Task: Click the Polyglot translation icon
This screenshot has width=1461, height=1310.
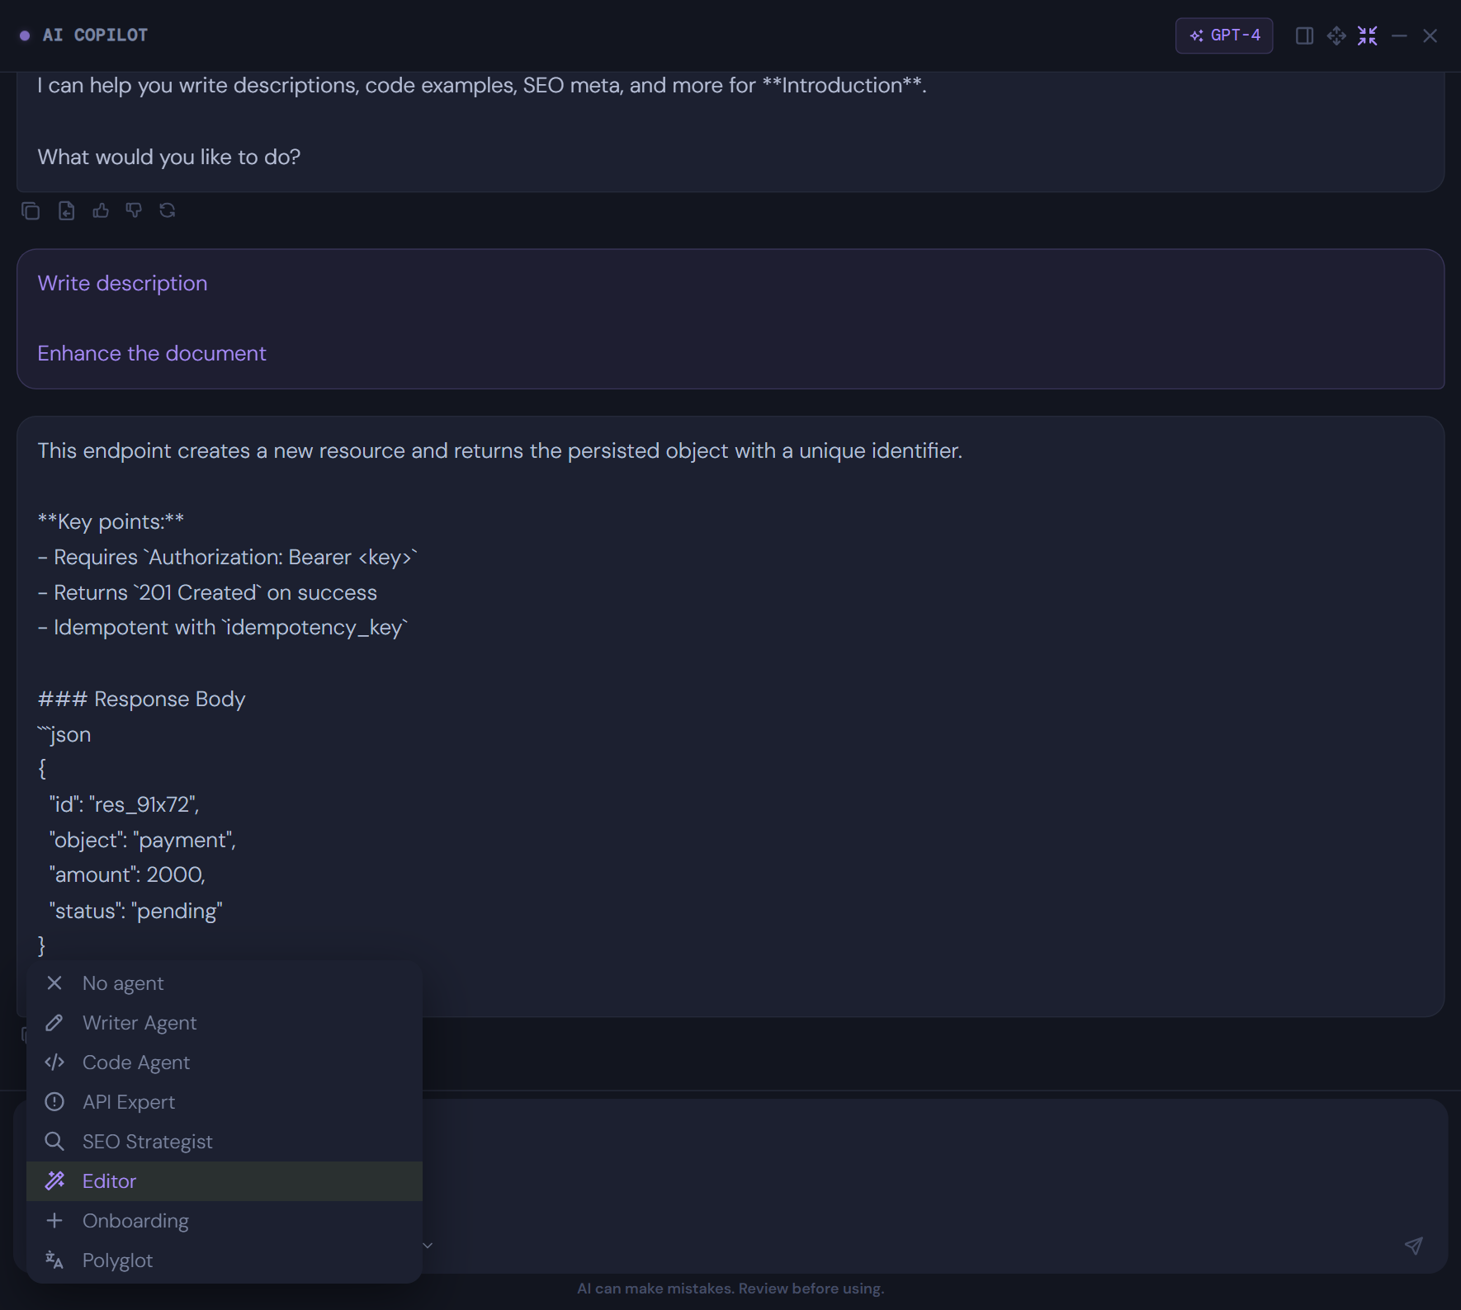Action: pos(54,1260)
